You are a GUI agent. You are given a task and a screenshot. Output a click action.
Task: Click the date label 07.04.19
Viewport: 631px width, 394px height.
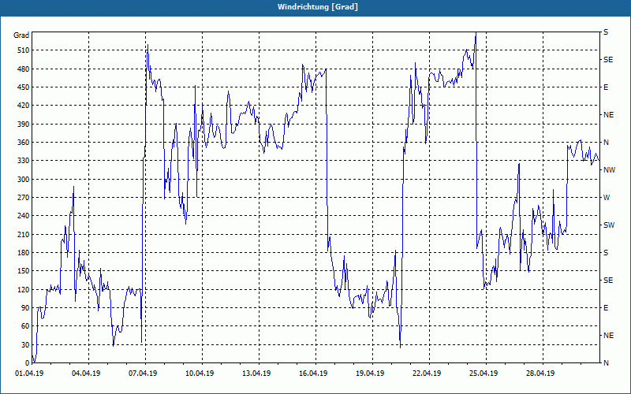(143, 374)
